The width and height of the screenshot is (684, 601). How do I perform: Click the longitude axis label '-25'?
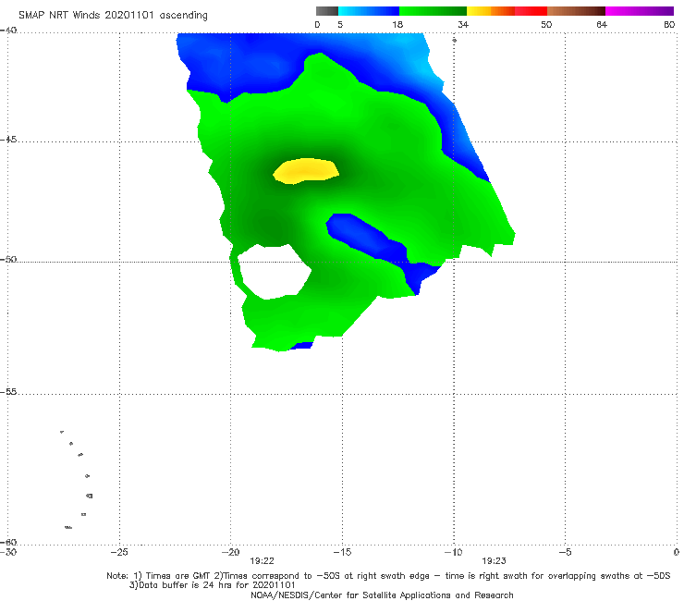[x=119, y=552]
